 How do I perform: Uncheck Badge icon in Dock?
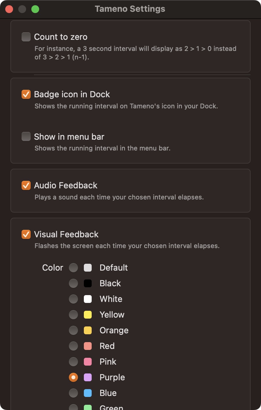tap(26, 94)
